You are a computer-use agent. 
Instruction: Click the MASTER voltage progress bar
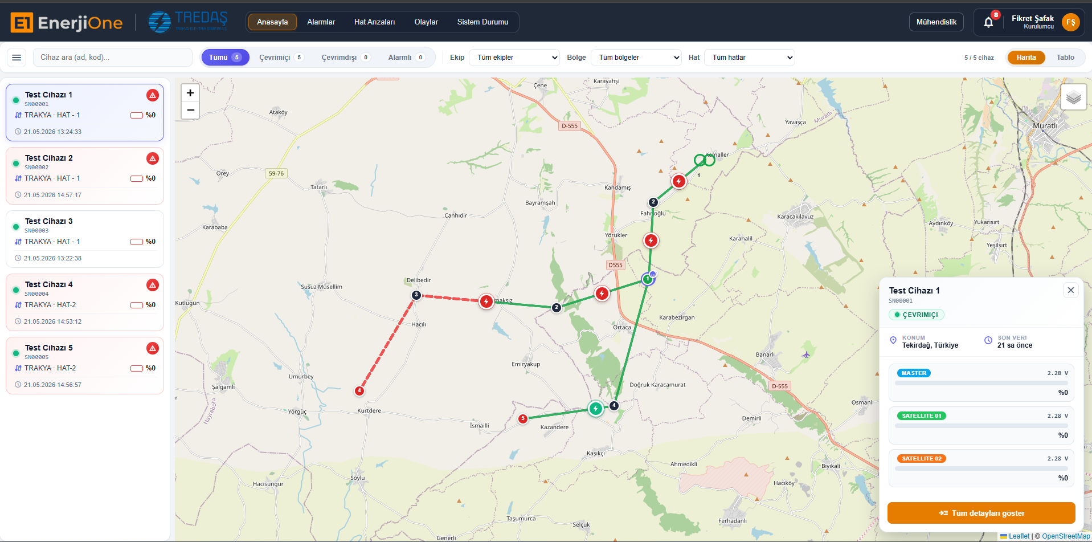[981, 384]
